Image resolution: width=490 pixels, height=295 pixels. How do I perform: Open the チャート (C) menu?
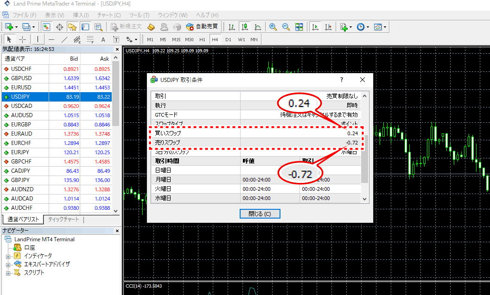tap(109, 15)
